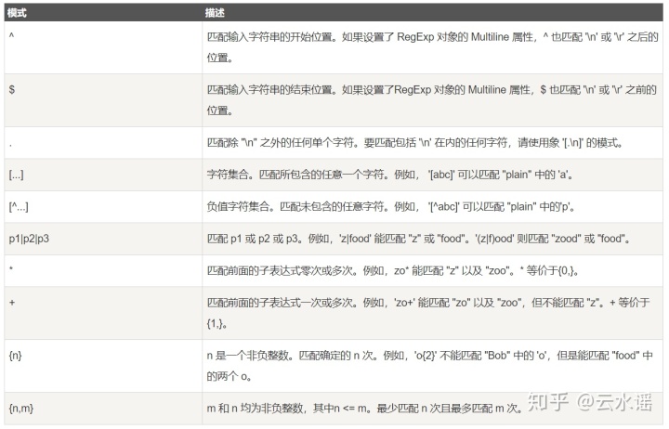Click description starting 'm 和 n 均为非负整数'
669x429 pixels.
pyautogui.click(x=432, y=409)
